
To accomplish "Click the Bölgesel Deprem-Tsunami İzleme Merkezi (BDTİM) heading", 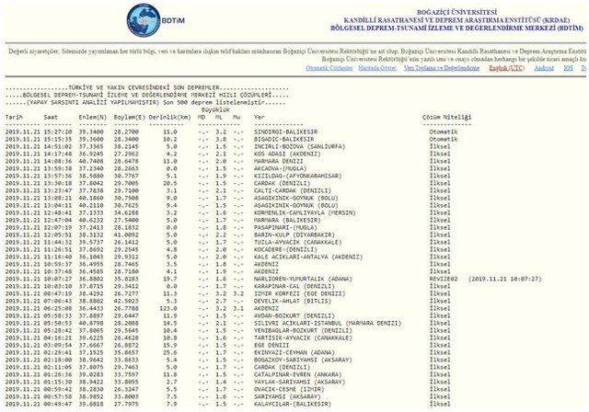I will 456,29.
